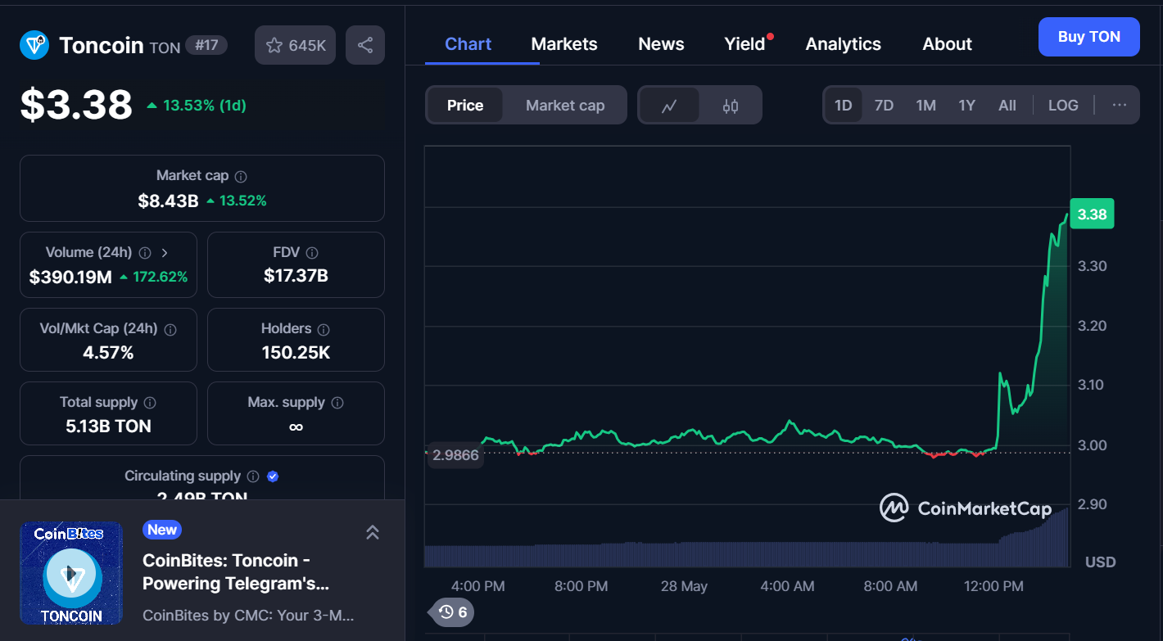Image resolution: width=1163 pixels, height=641 pixels.
Task: Click the 5.13B TON total supply value
Action: click(x=108, y=426)
